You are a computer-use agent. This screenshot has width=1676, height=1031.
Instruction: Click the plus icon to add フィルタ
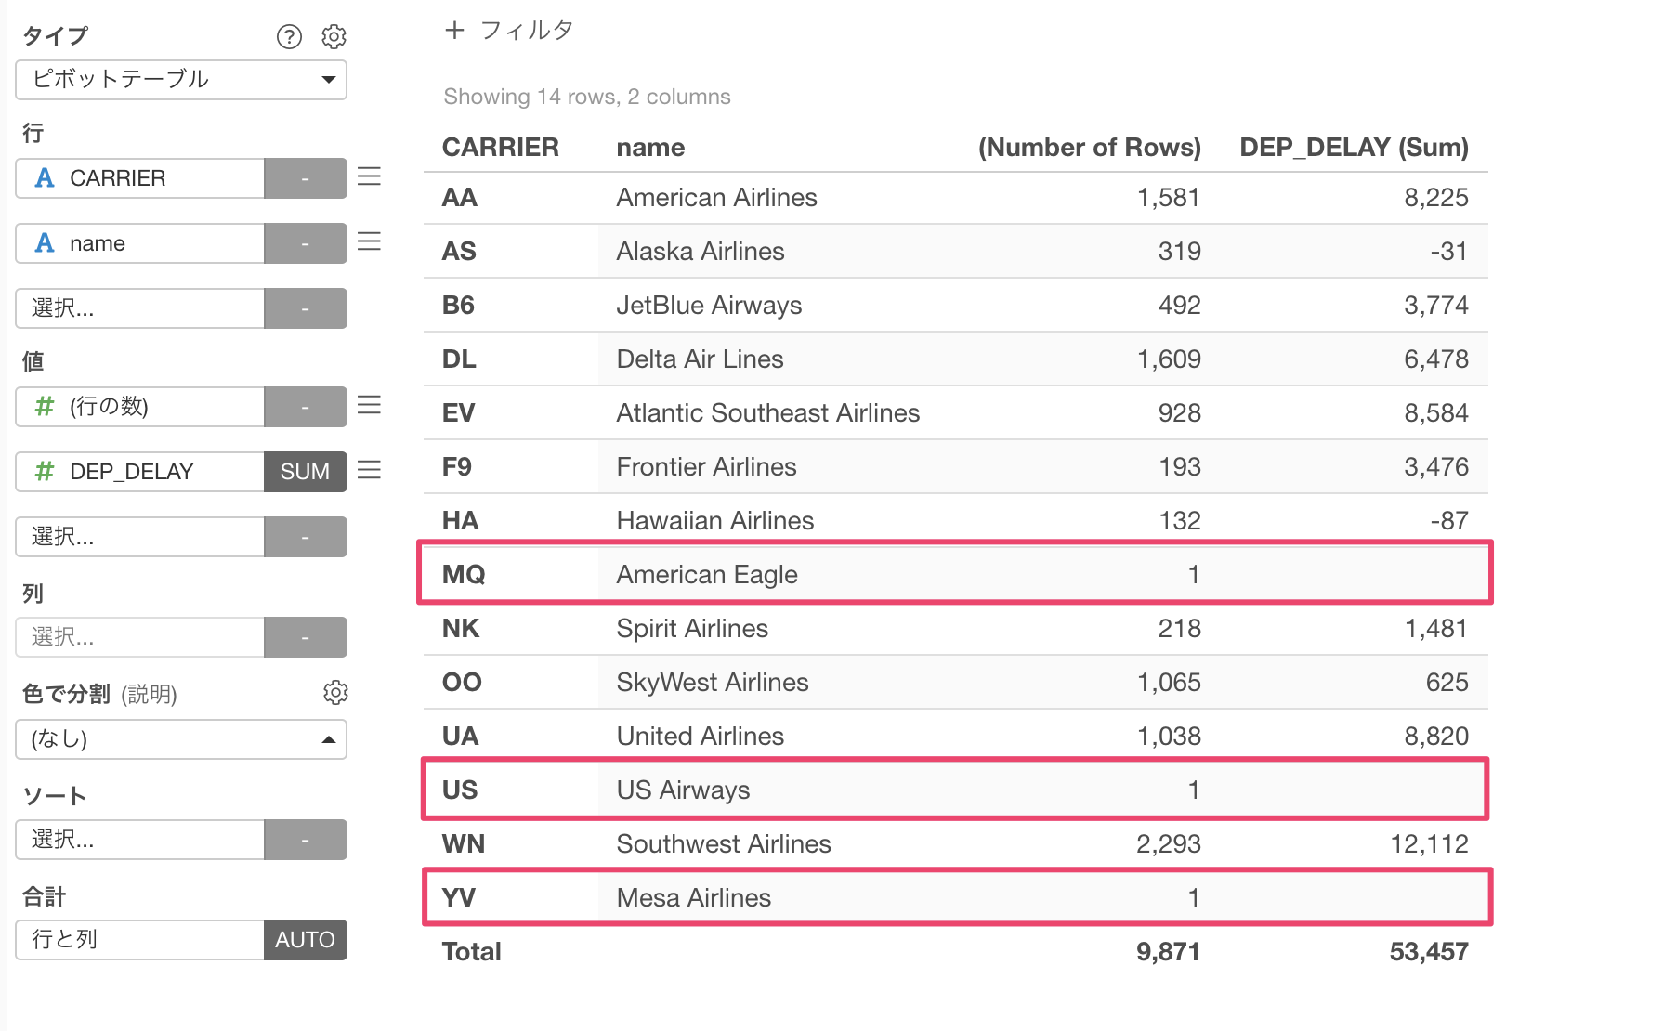[x=454, y=31]
